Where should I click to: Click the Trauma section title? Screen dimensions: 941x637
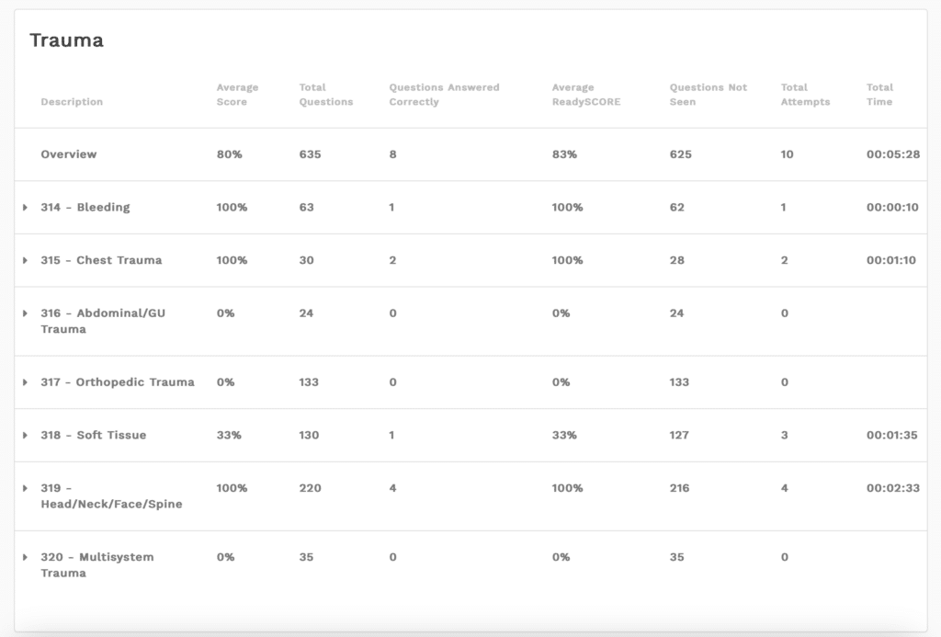(x=66, y=40)
